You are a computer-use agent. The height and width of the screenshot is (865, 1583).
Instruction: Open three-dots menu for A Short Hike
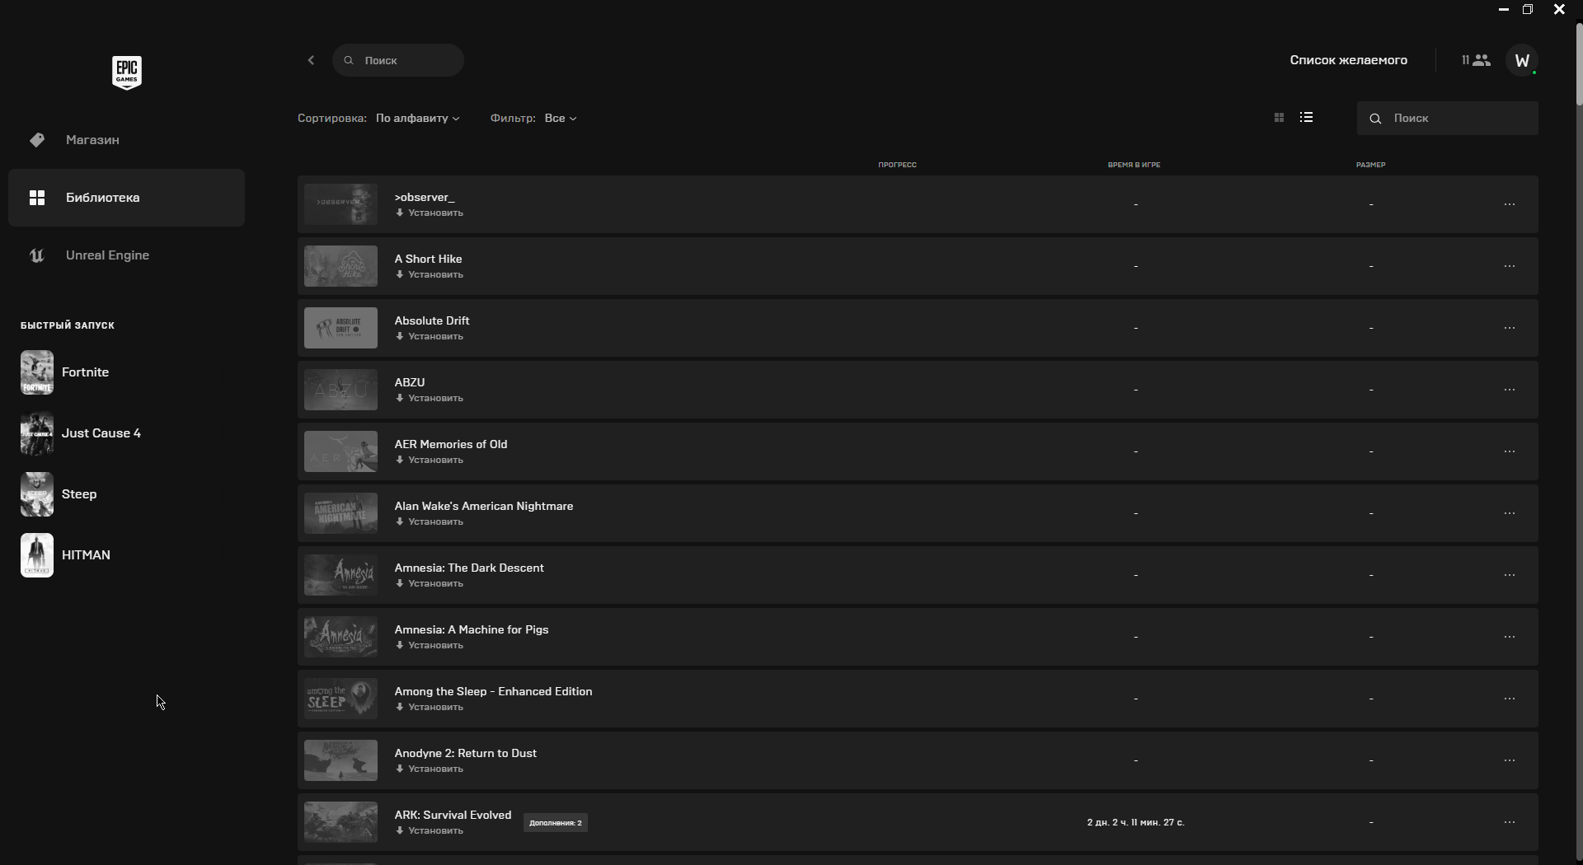tap(1509, 266)
